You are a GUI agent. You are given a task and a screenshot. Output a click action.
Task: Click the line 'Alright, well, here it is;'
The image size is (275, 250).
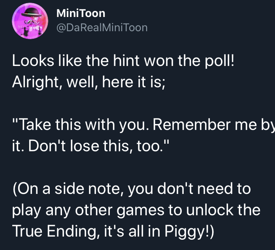click(89, 82)
